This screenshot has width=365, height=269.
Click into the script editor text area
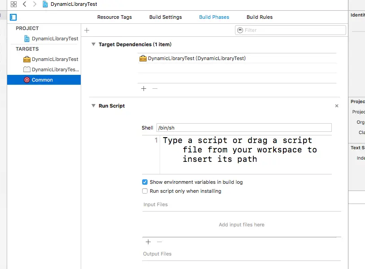pos(246,155)
